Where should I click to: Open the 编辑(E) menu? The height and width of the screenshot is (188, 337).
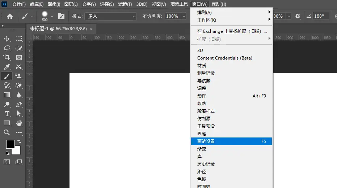(37, 4)
